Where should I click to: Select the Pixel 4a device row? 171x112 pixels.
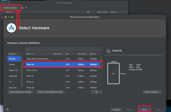pyautogui.click(x=63, y=87)
